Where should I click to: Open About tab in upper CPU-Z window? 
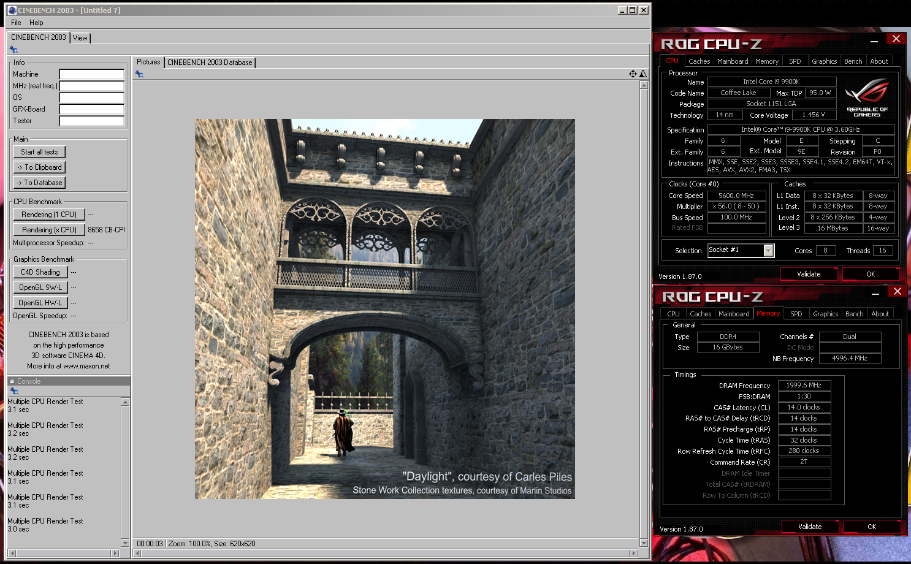click(879, 61)
